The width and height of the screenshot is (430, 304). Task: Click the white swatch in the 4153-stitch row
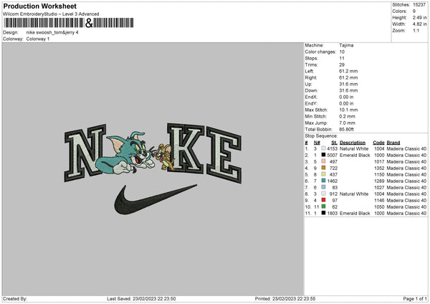(x=323, y=148)
